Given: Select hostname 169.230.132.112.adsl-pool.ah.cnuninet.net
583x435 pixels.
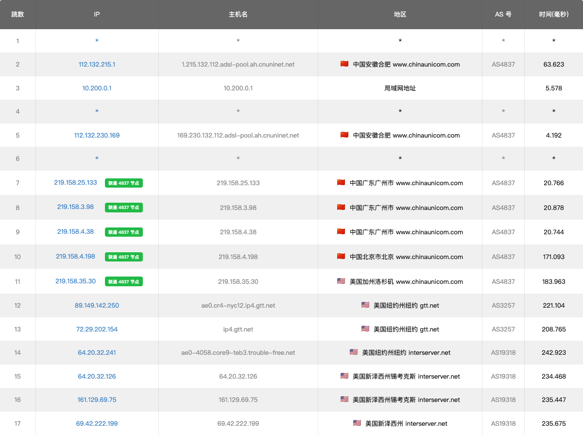Looking at the screenshot, I should click(238, 135).
